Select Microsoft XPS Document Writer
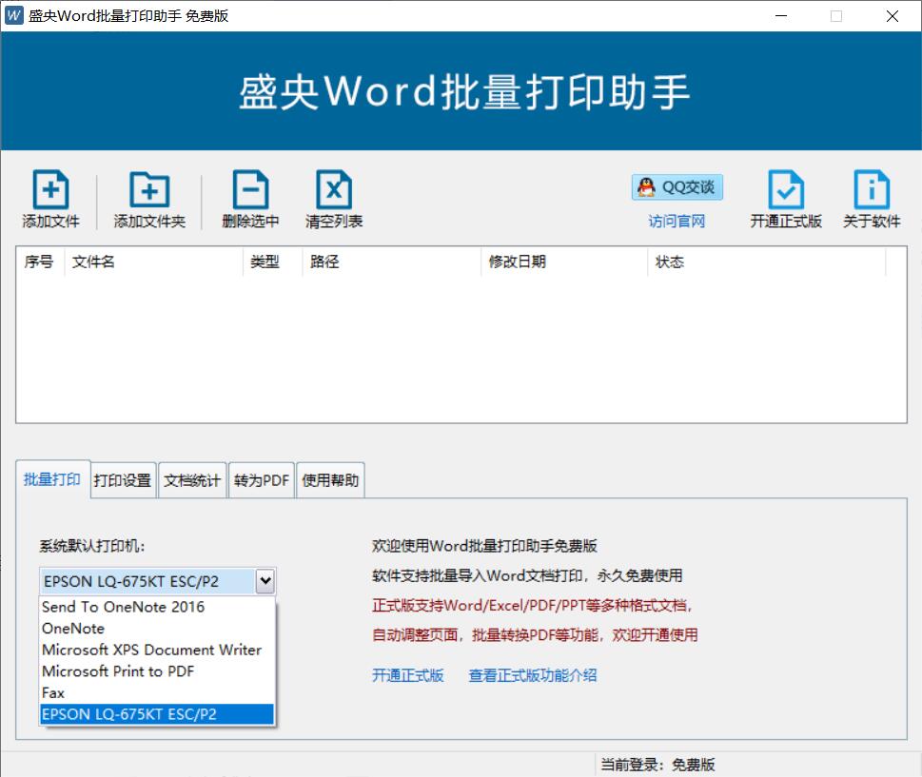The image size is (922, 777). click(157, 651)
